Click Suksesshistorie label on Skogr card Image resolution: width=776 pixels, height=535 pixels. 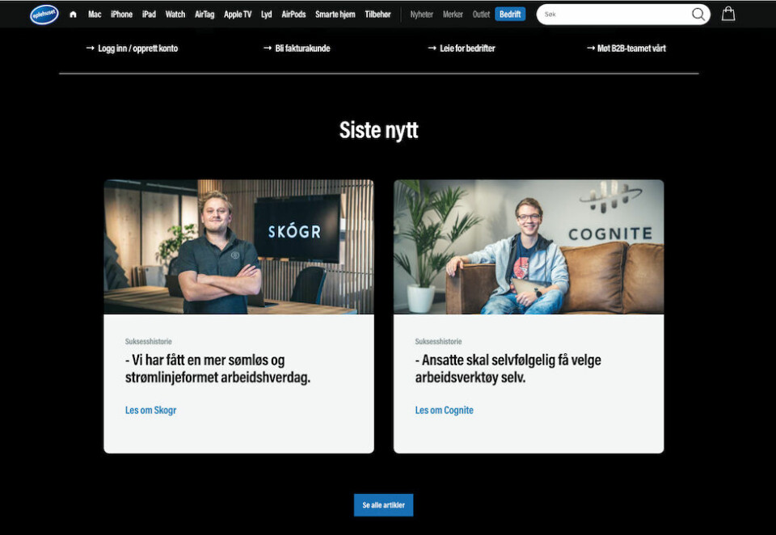(149, 342)
